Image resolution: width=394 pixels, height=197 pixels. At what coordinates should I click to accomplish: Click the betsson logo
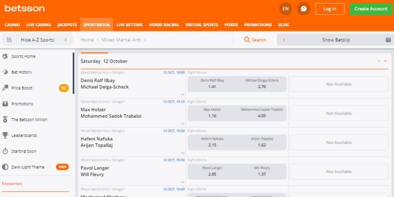pyautogui.click(x=25, y=8)
